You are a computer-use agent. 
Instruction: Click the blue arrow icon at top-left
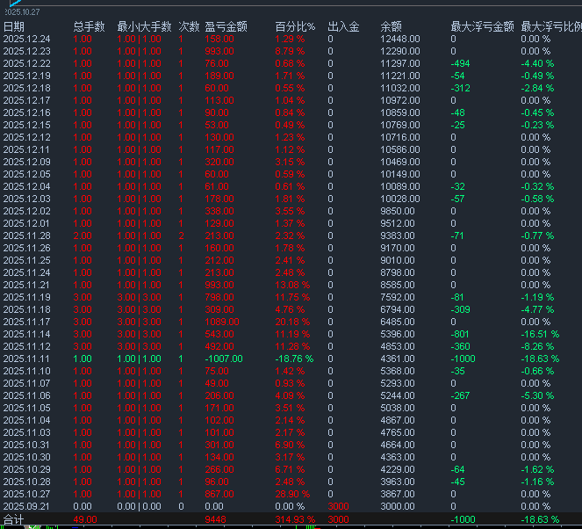click(x=14, y=4)
